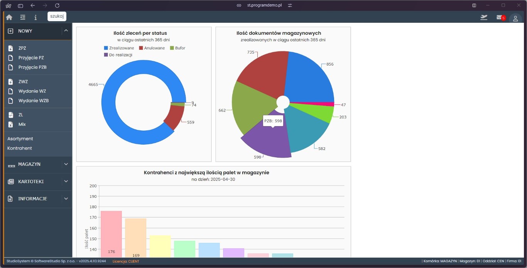Go back using the browser back arrow
The height and width of the screenshot is (268, 527).
33,5
